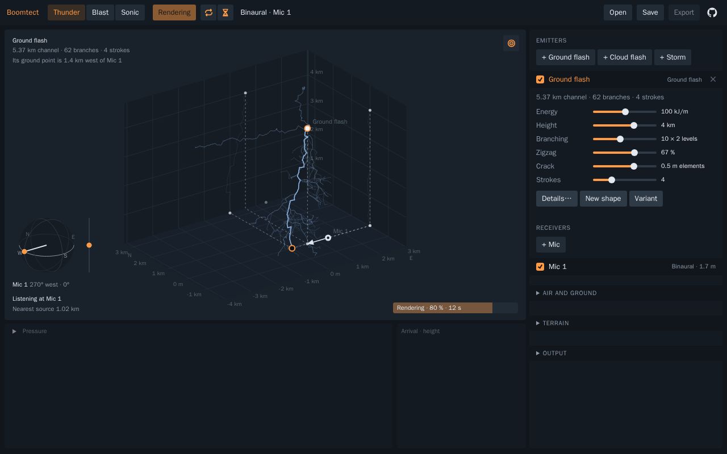Open the GitHub repository icon
Screen dimensions: 727x454
point(712,12)
